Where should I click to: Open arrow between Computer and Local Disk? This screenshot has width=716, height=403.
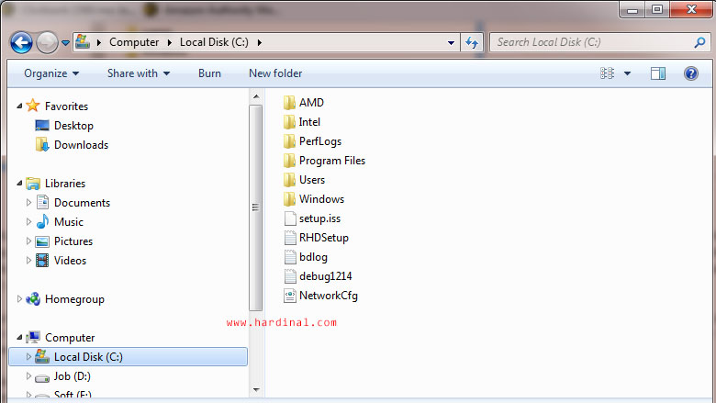tap(170, 42)
